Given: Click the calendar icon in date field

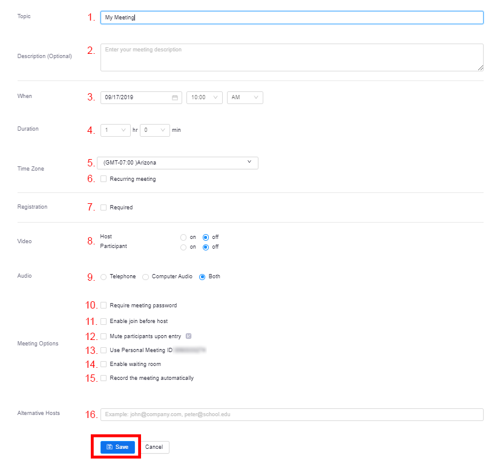Looking at the screenshot, I should 175,97.
